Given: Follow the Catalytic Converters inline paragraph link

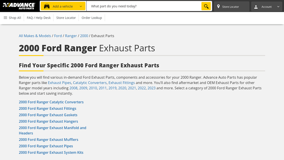Looking at the screenshot, I should (90, 83).
